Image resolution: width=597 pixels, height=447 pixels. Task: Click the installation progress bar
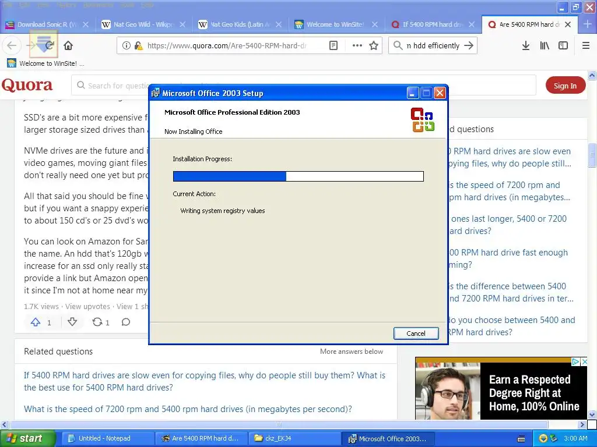[x=298, y=176]
